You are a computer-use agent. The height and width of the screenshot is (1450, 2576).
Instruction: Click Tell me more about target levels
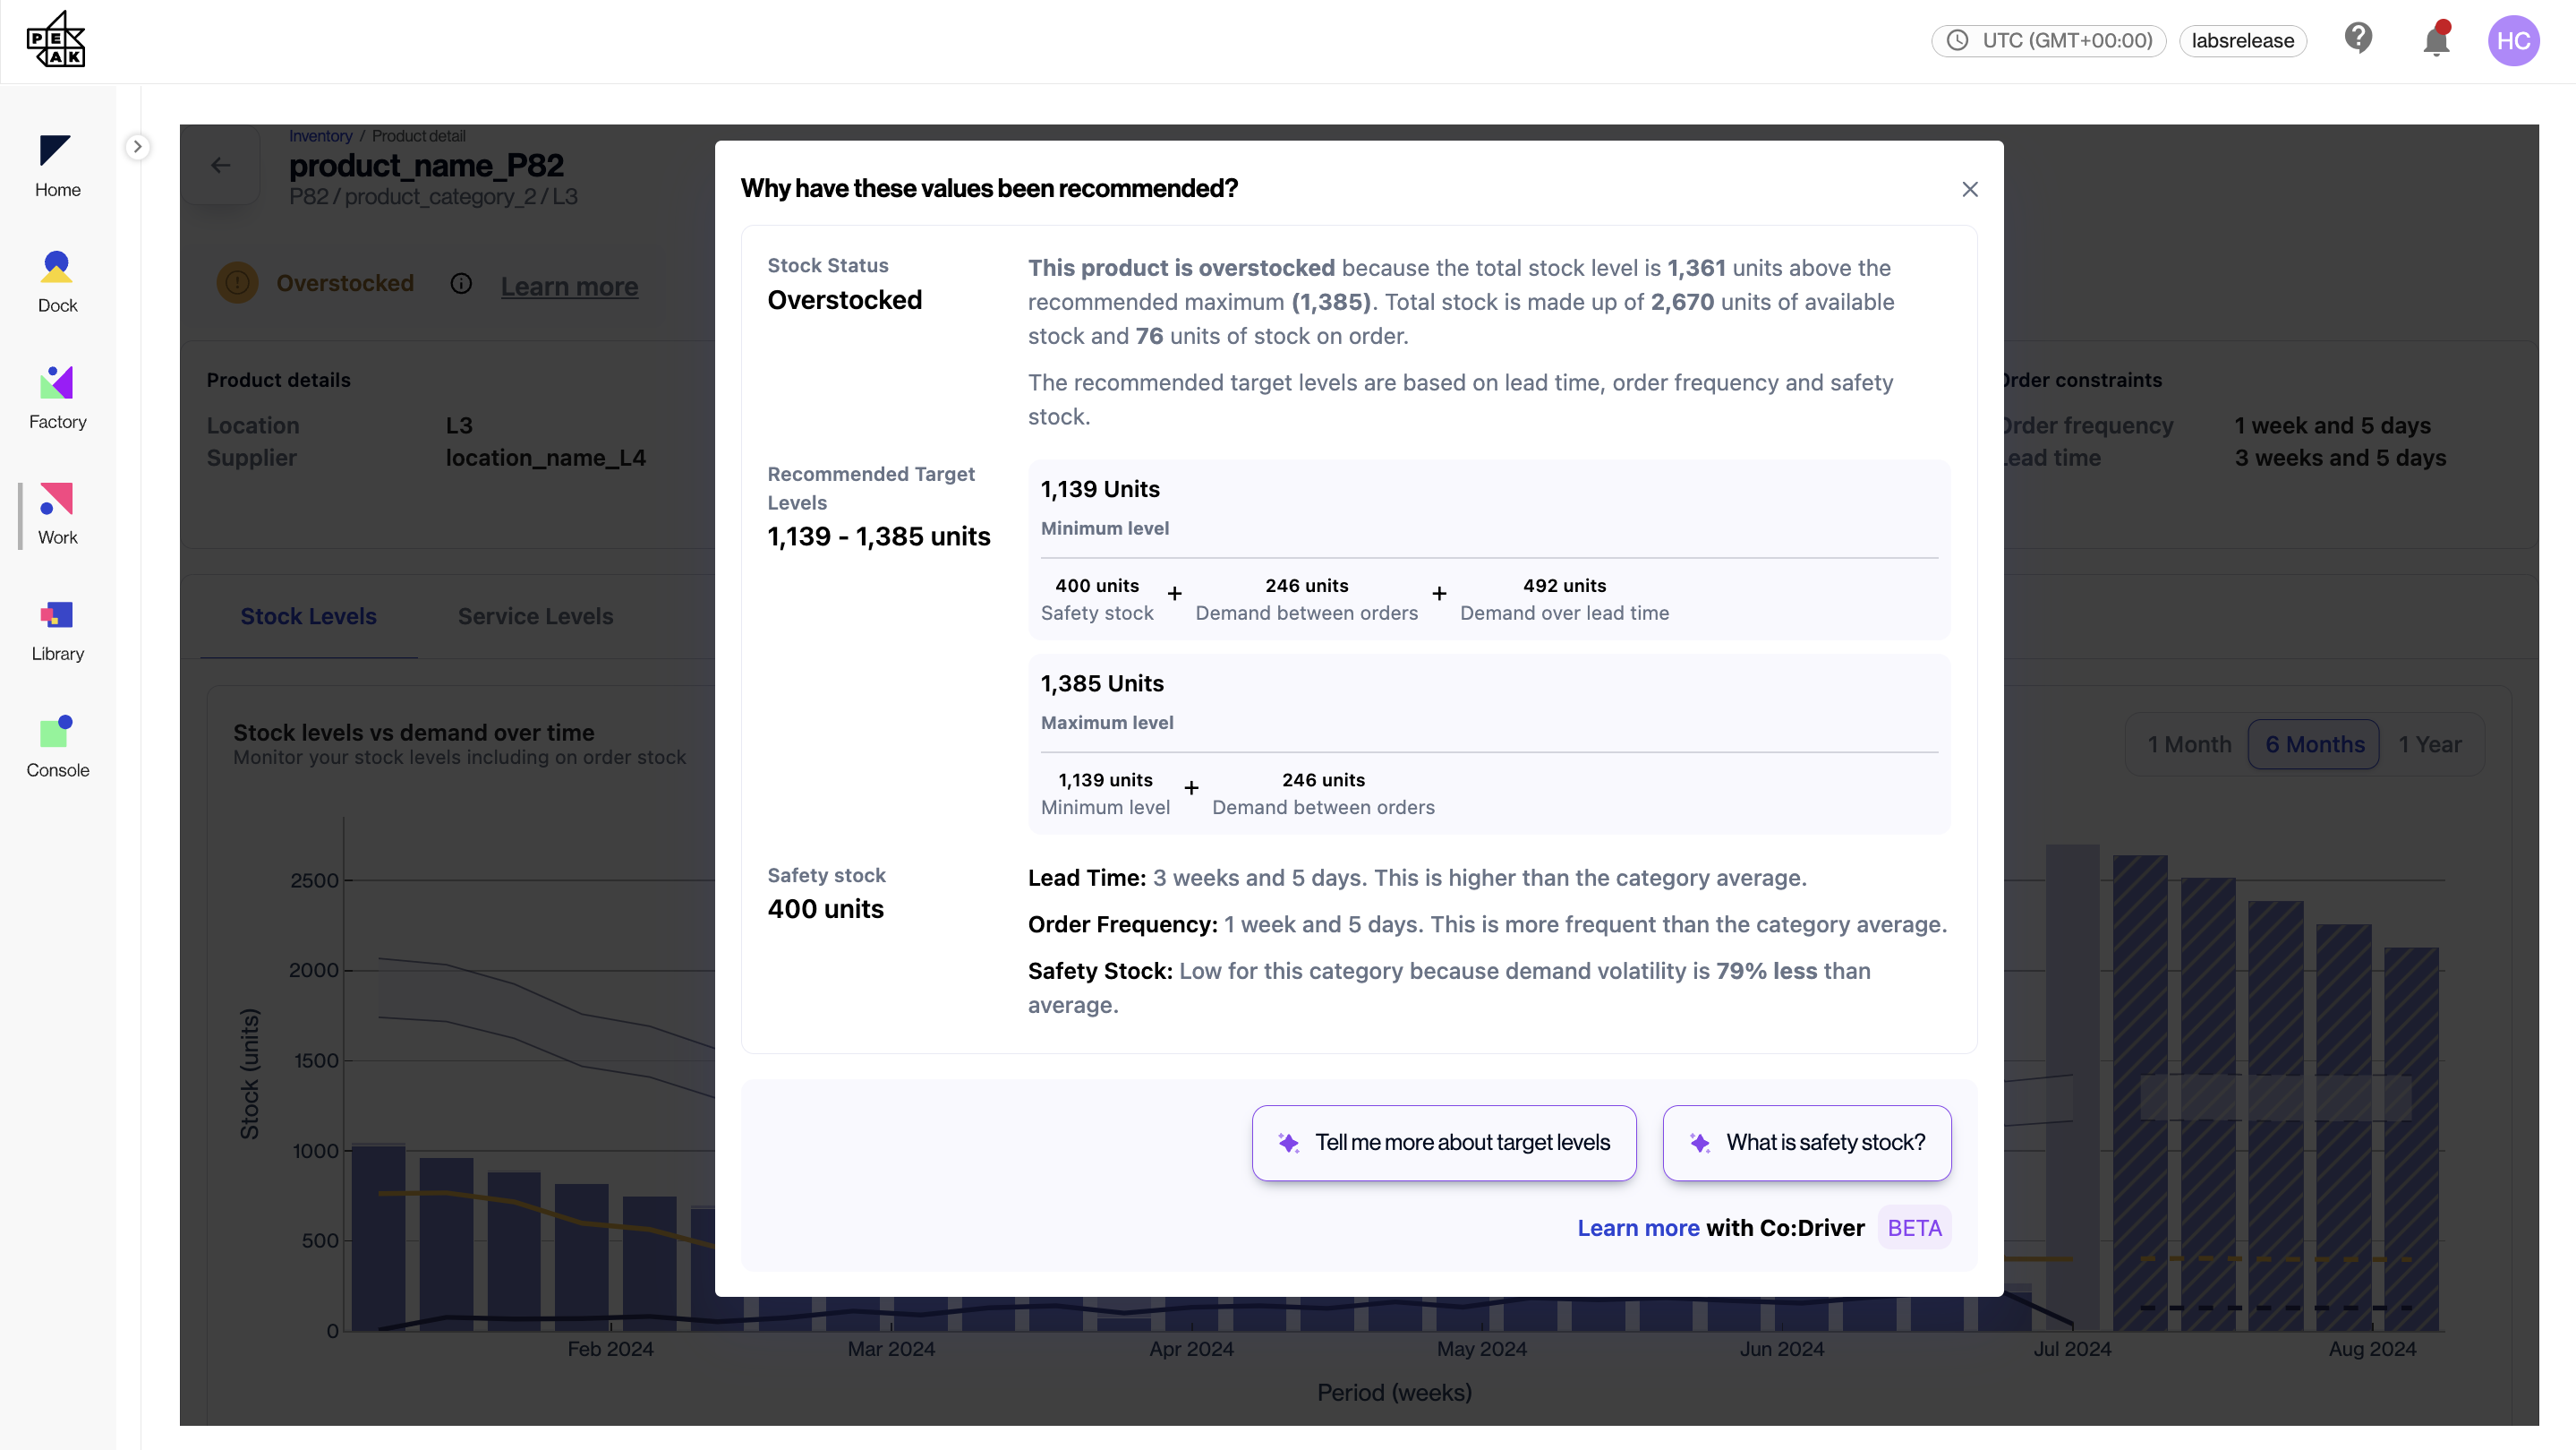coord(1443,1143)
